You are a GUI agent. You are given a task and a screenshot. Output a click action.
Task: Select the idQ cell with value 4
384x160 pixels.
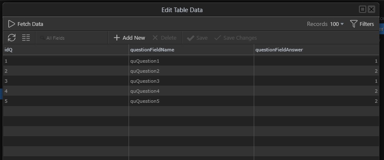(x=66, y=91)
